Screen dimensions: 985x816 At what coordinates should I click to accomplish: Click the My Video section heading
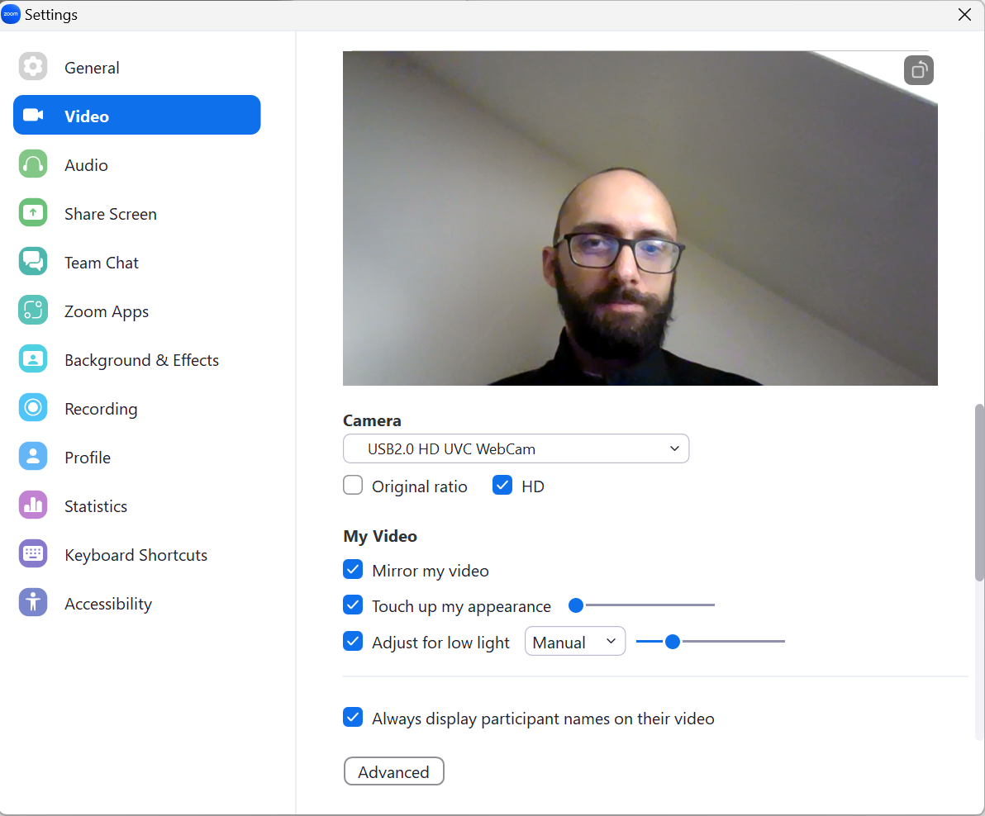(x=380, y=536)
